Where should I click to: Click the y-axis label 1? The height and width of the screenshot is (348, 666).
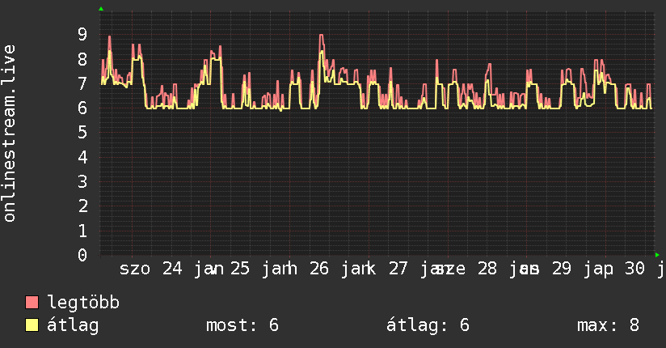tap(82, 231)
